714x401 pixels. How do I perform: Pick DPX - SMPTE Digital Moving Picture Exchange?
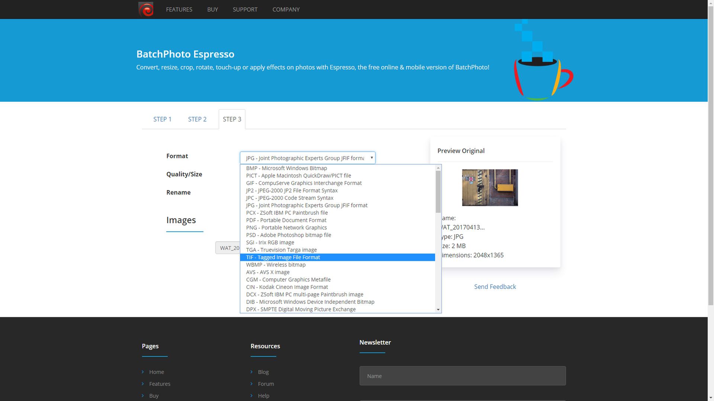338,309
